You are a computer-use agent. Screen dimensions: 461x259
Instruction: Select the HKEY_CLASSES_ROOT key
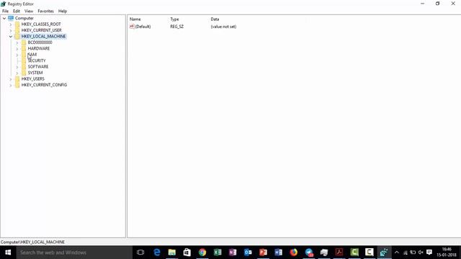tap(41, 24)
